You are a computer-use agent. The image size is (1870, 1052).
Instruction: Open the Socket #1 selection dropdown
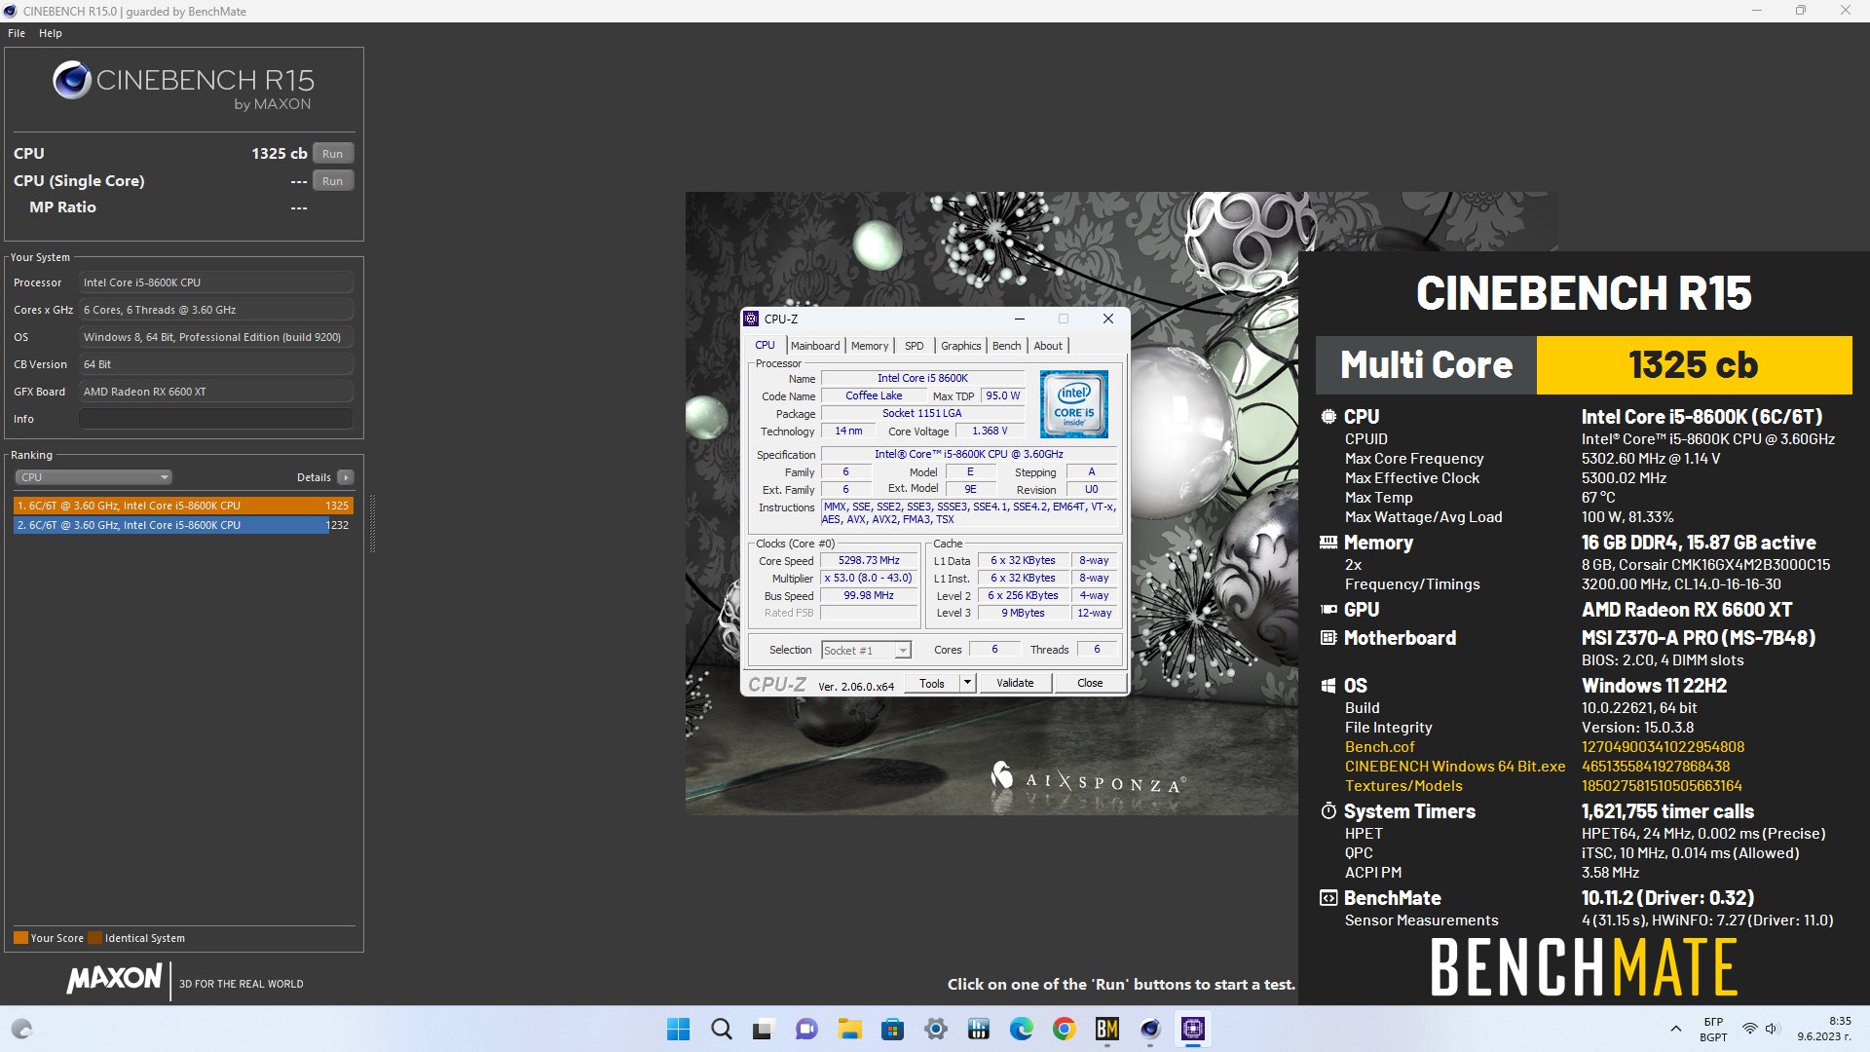click(866, 651)
